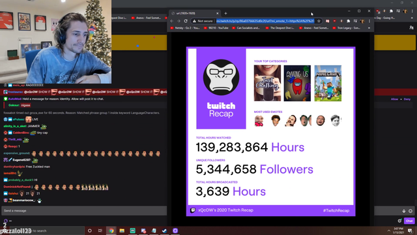
Task: Click username 'frostaurax' in highlighted chat message
Action: (x=16, y=92)
